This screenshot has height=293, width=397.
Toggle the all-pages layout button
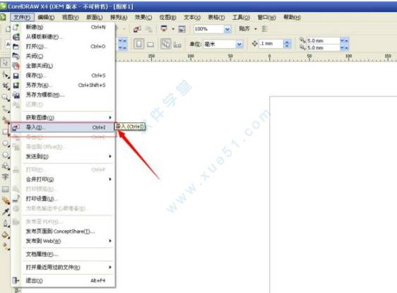166,44
